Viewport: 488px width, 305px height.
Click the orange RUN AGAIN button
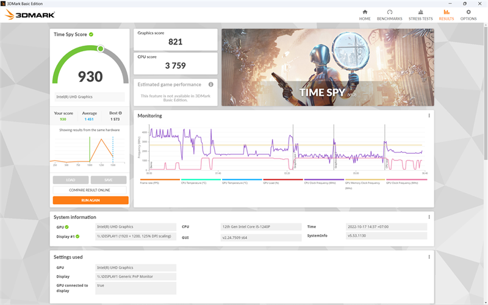point(90,200)
